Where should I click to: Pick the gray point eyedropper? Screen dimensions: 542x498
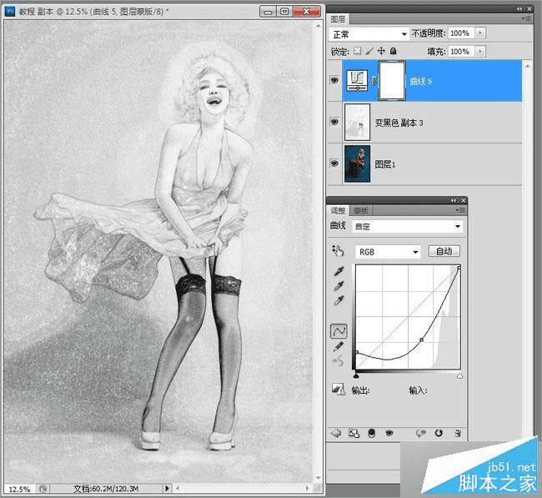tap(338, 286)
